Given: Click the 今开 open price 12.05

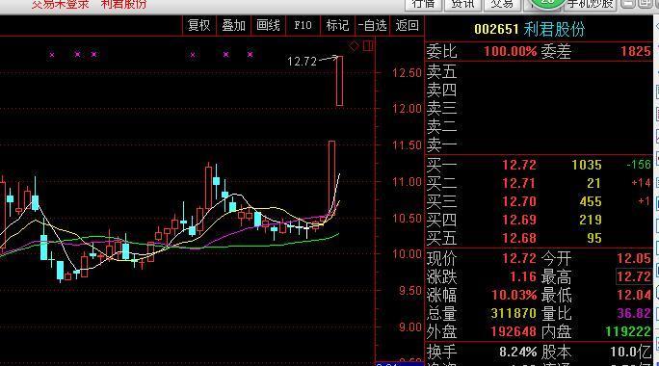Looking at the screenshot, I should coord(634,258).
